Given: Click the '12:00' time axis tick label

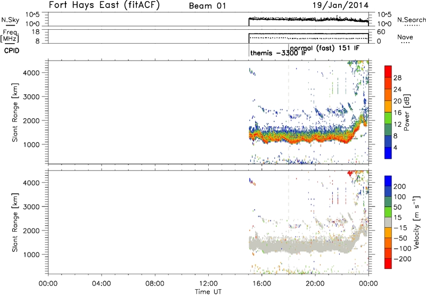Looking at the screenshot, I should pyautogui.click(x=208, y=284).
